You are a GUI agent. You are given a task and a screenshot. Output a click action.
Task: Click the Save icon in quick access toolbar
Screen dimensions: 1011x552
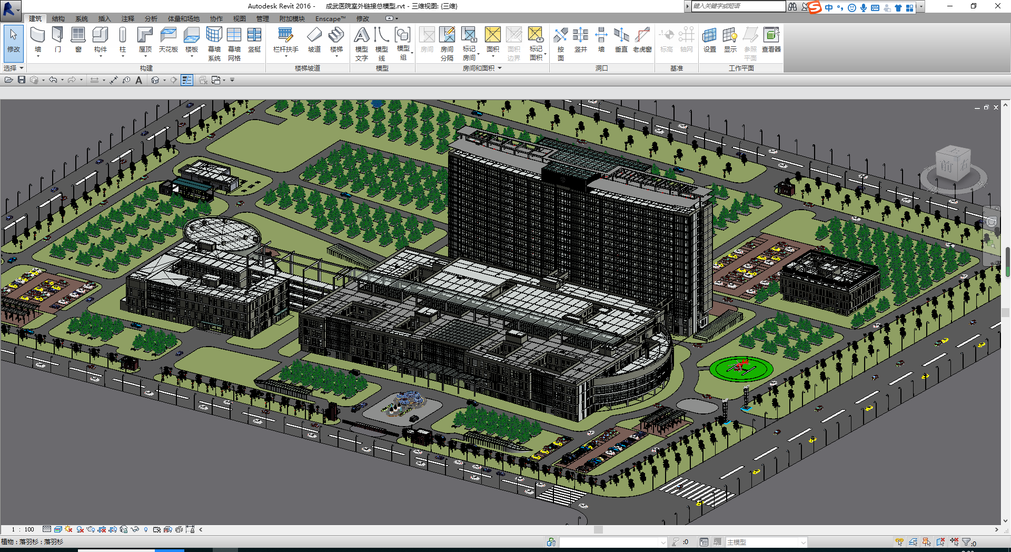click(22, 80)
